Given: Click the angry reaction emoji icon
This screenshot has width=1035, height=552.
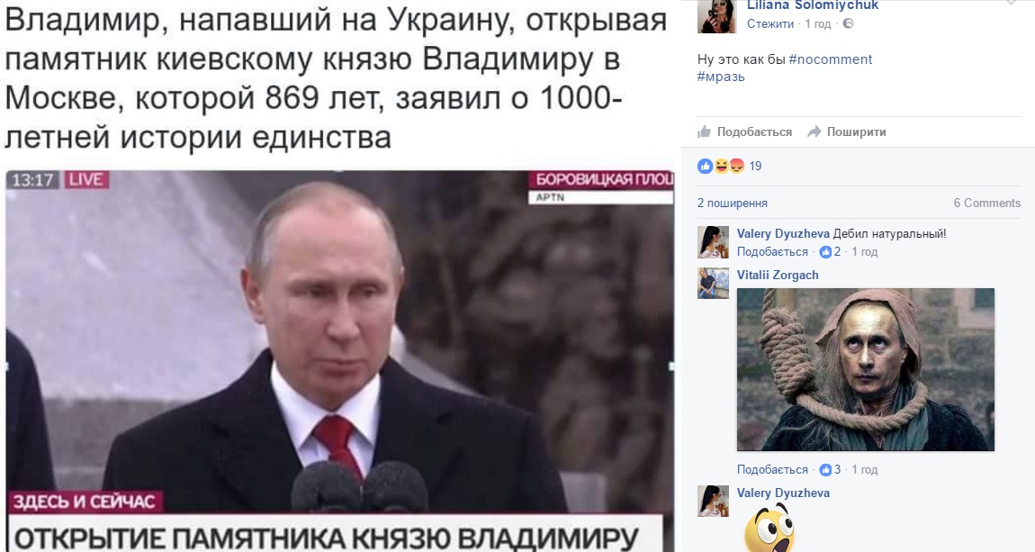Looking at the screenshot, I should 736,166.
